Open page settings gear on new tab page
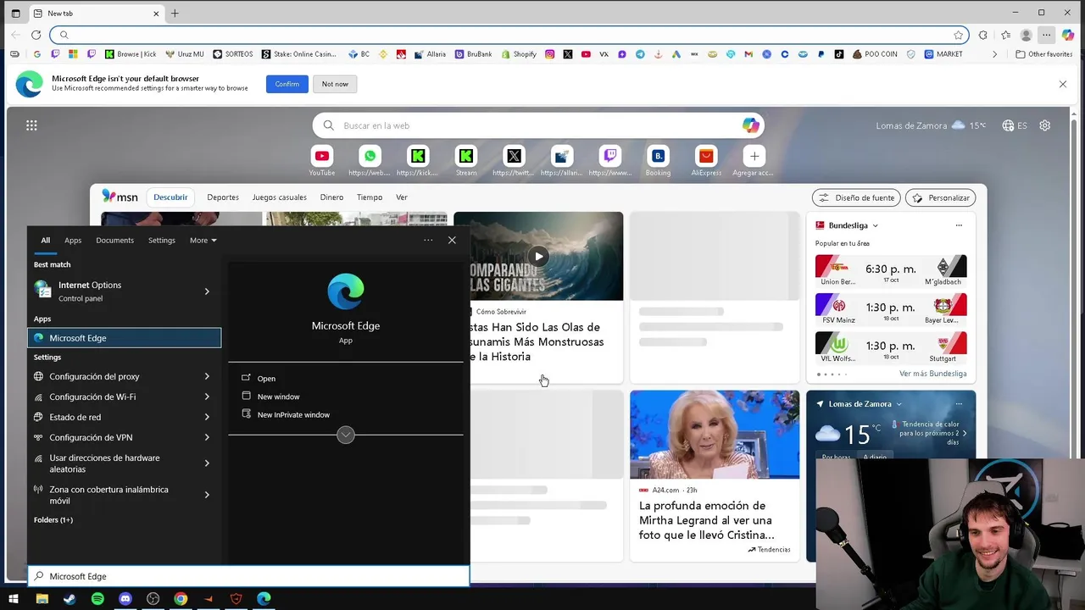Screen dimensions: 1085x610 tap(1045, 125)
